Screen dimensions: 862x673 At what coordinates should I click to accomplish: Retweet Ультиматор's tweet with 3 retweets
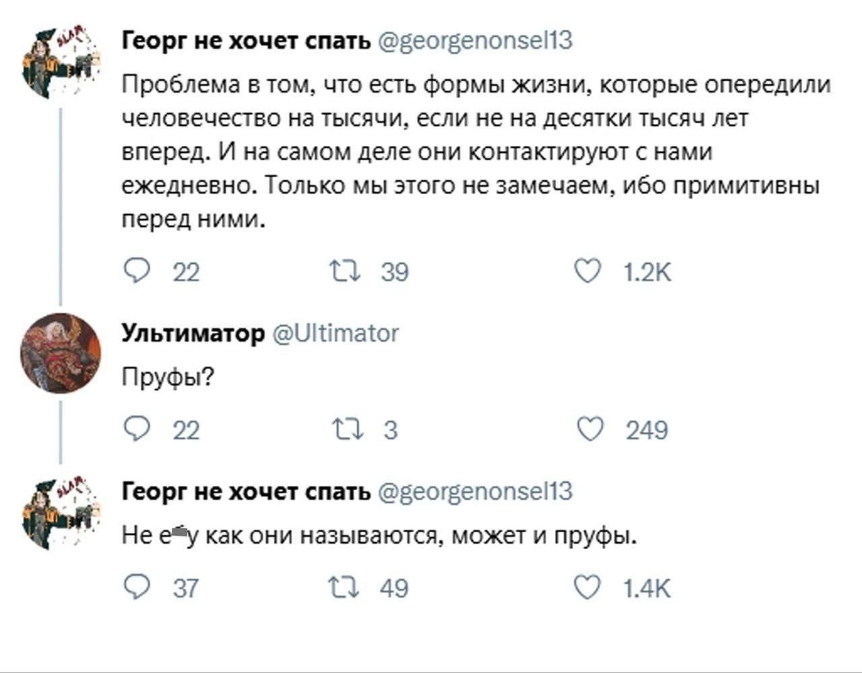[348, 429]
